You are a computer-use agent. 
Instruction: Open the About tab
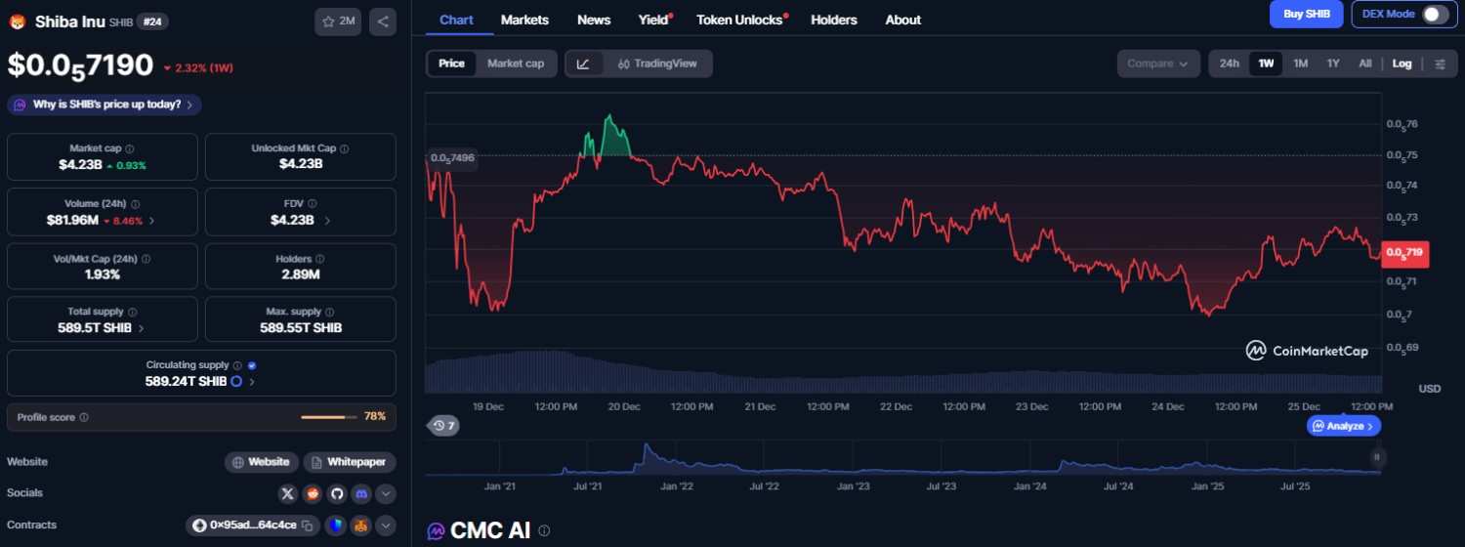click(x=903, y=20)
